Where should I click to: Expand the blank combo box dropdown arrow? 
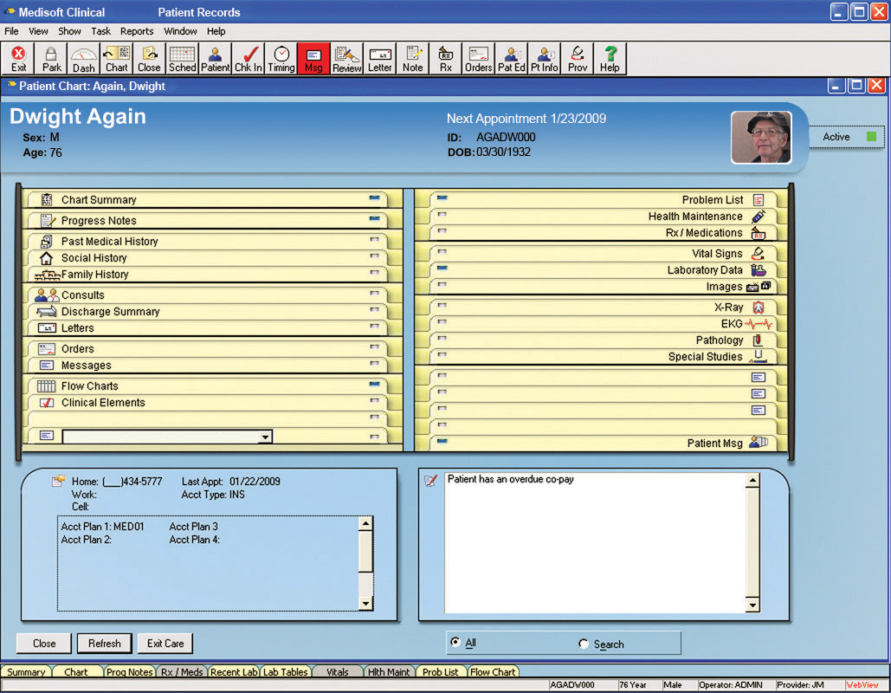point(265,437)
